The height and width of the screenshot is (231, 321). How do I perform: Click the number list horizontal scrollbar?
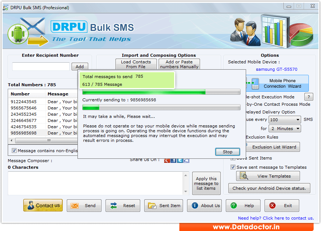pyautogui.click(x=46, y=140)
